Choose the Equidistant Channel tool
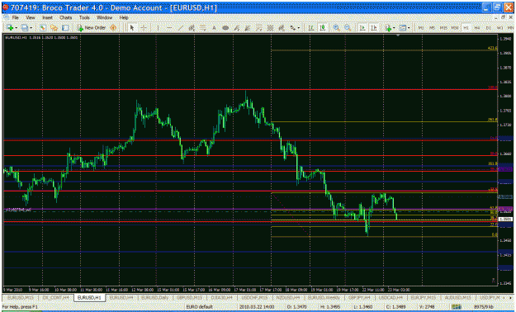 [192, 28]
